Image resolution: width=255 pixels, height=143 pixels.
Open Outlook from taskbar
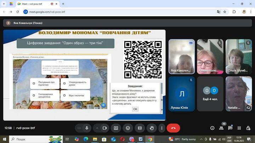pos(113,139)
